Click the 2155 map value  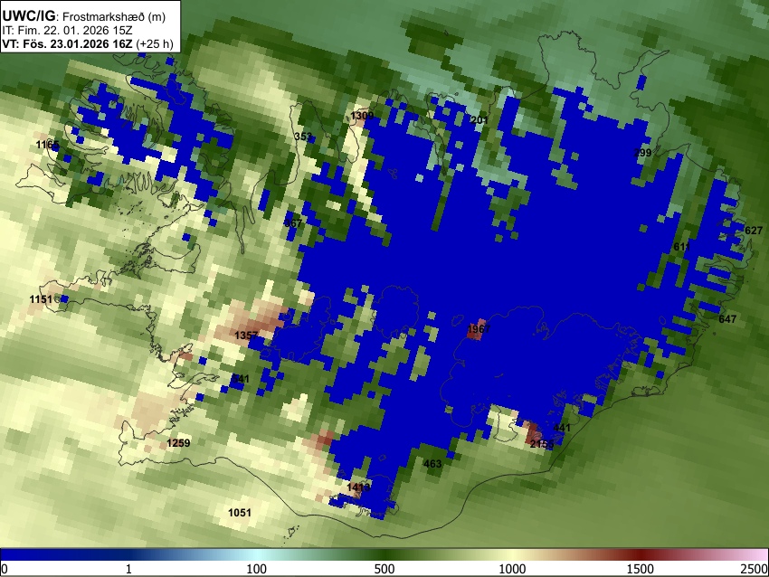[542, 444]
